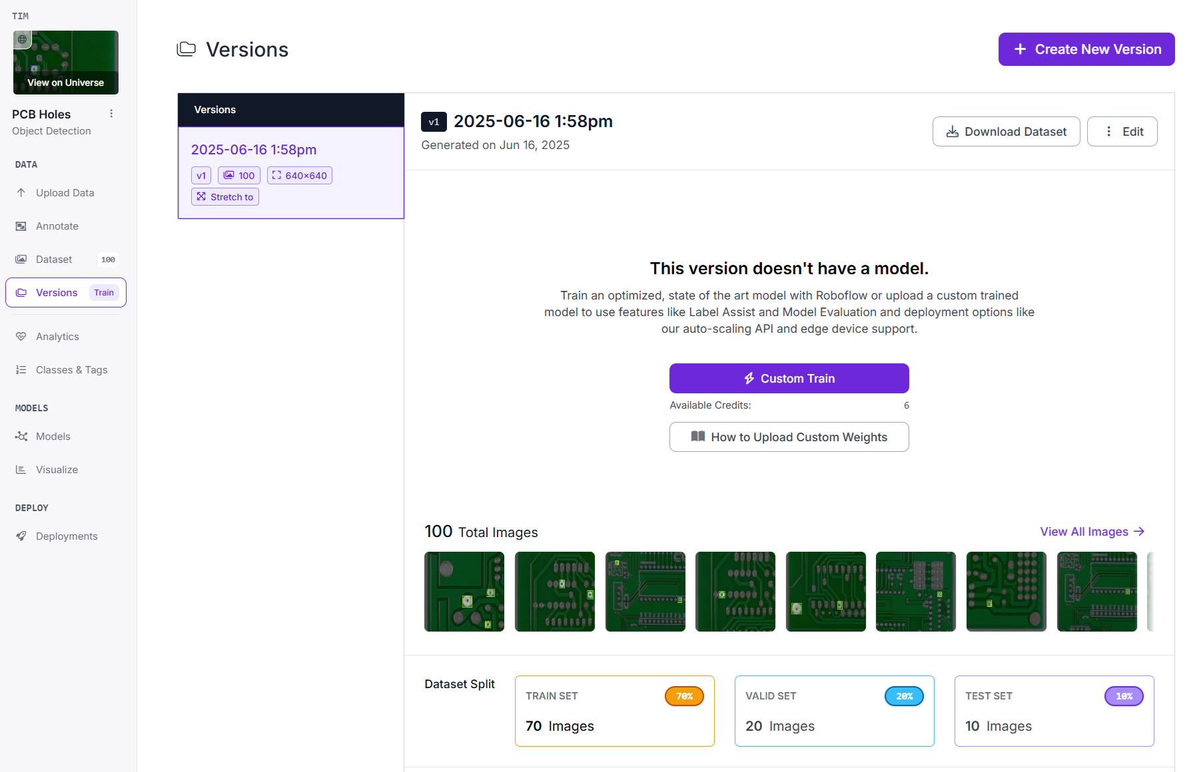Screen dimensions: 1199x772
Task: Open the Upload Data section
Action: coord(65,192)
